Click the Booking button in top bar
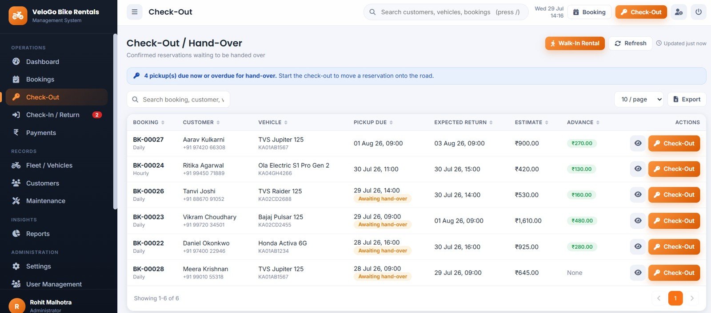This screenshot has height=313, width=711. coord(589,12)
